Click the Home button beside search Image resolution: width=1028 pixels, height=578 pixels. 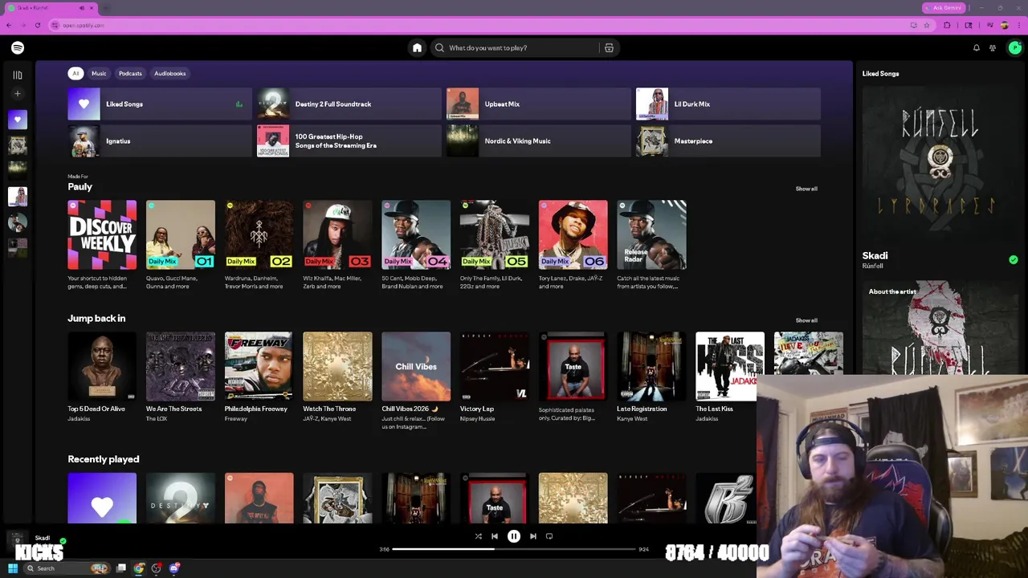pyautogui.click(x=417, y=48)
